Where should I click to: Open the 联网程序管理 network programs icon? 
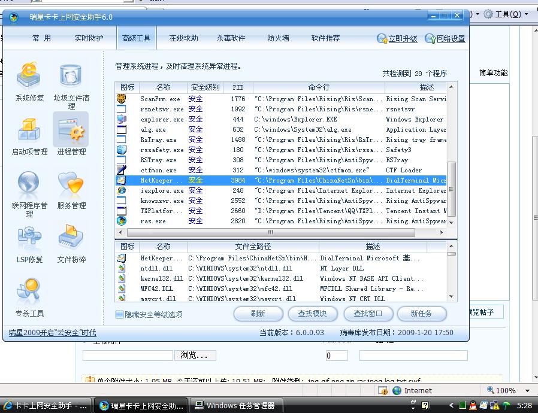(29, 183)
